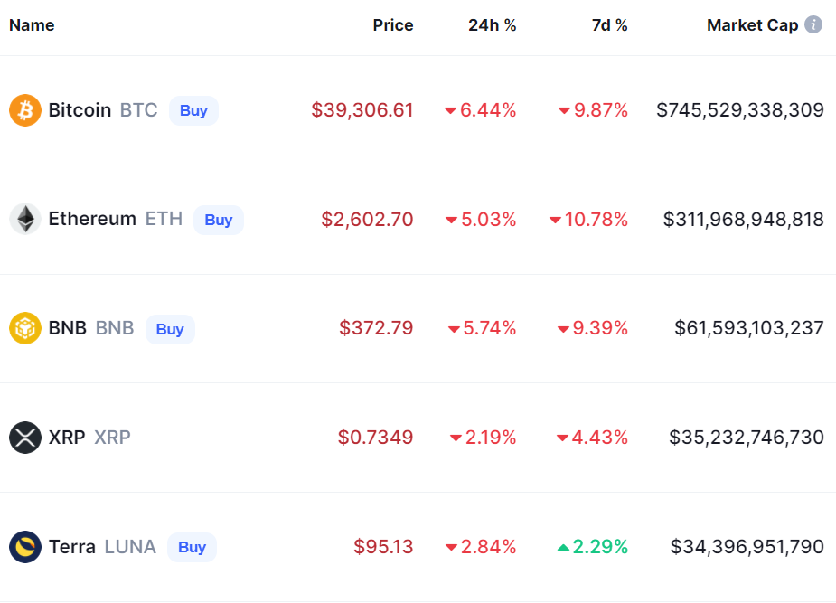Sort by the Name column header
Image resolution: width=836 pixels, height=603 pixels.
click(x=32, y=25)
